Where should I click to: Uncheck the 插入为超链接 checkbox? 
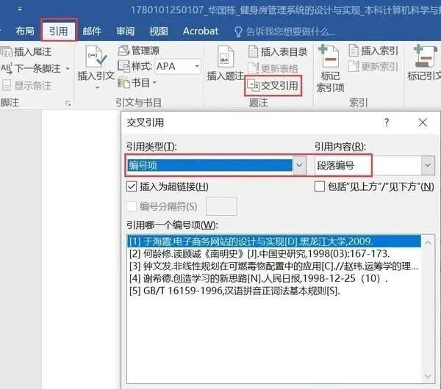point(132,186)
